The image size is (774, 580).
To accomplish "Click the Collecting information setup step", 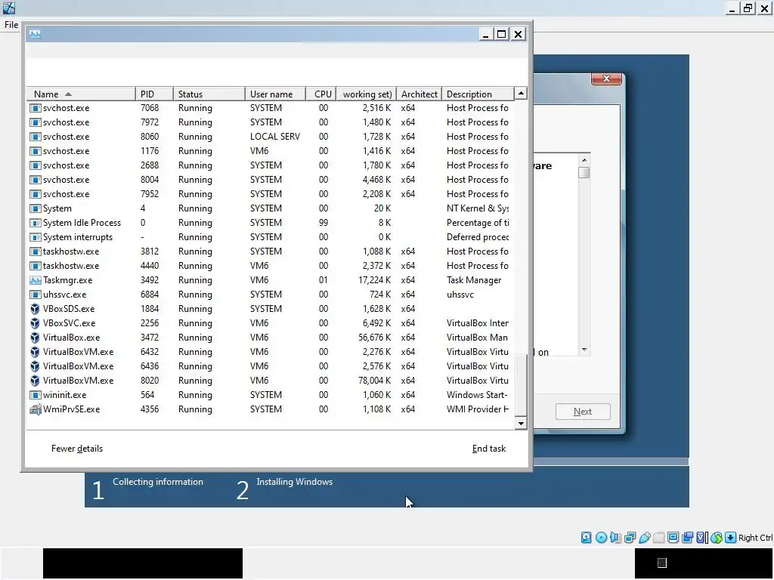I will coord(158,482).
